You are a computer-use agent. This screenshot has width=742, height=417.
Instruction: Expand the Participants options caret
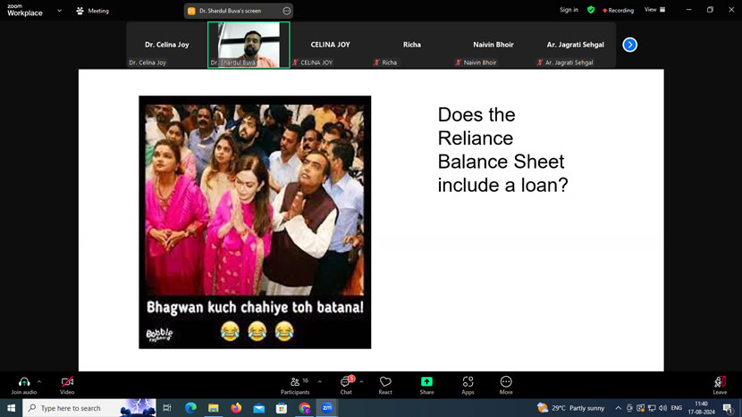click(x=319, y=381)
